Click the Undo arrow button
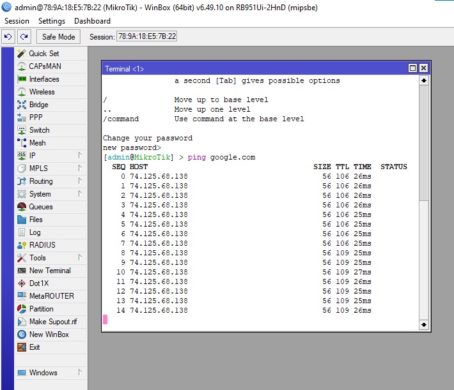Image resolution: width=454 pixels, height=390 pixels. coord(8,37)
